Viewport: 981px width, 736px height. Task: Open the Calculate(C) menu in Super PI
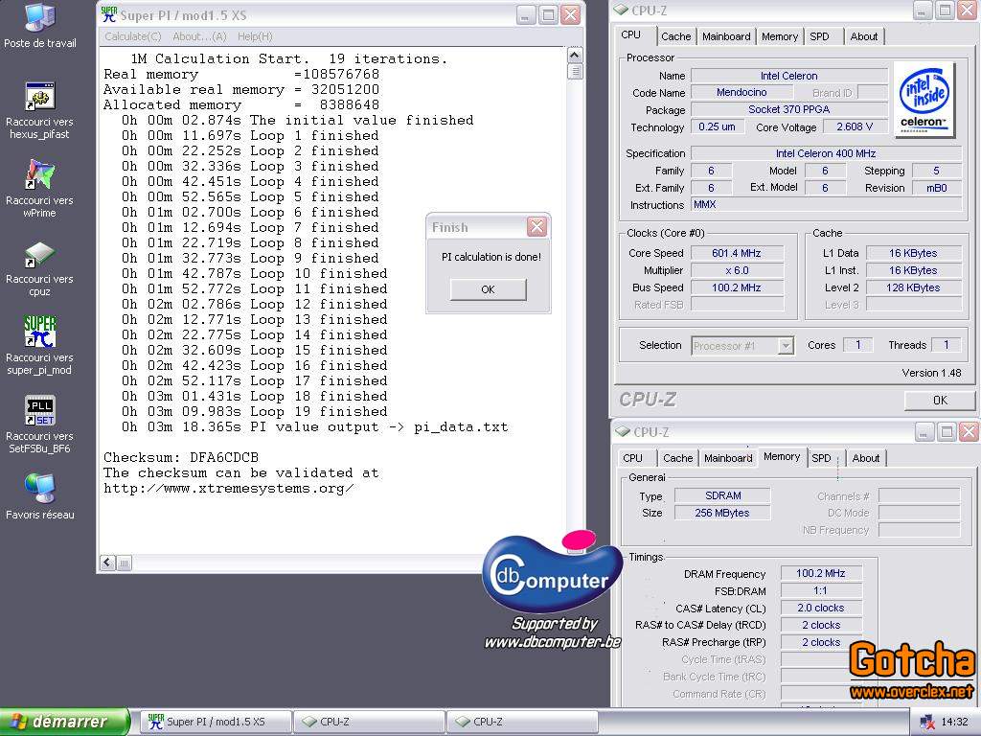pos(132,36)
